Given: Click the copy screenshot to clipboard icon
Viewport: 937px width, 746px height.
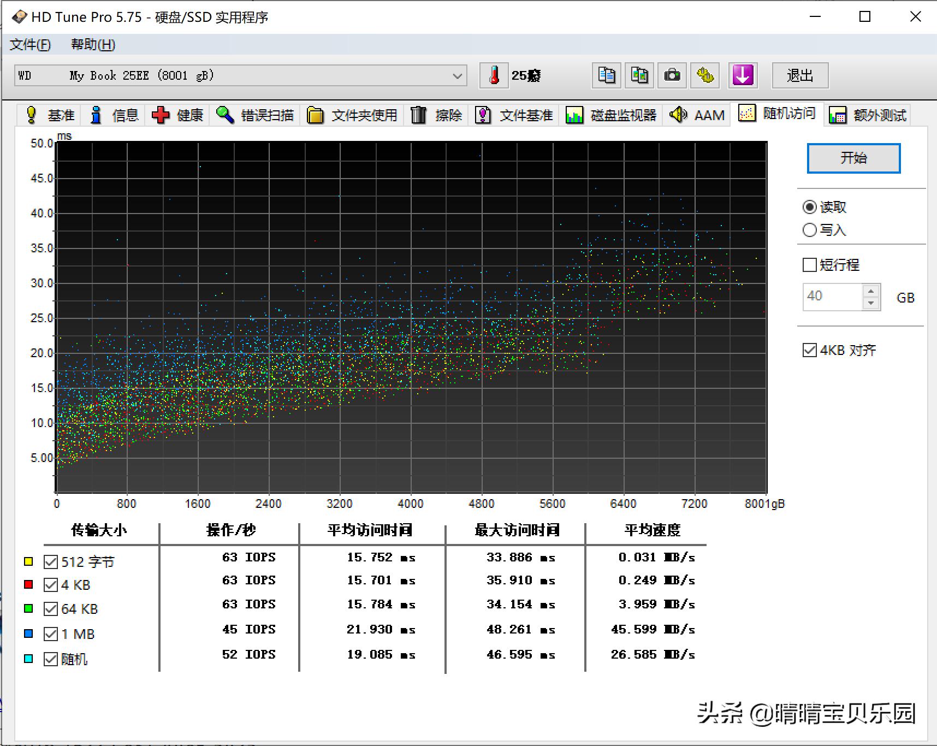Looking at the screenshot, I should [639, 75].
